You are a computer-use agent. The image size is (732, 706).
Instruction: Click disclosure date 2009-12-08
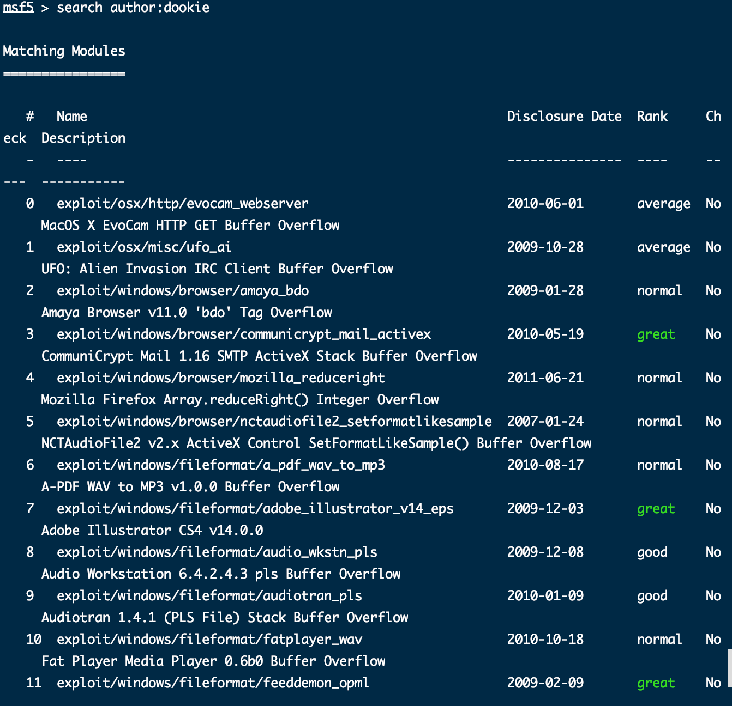click(x=545, y=552)
